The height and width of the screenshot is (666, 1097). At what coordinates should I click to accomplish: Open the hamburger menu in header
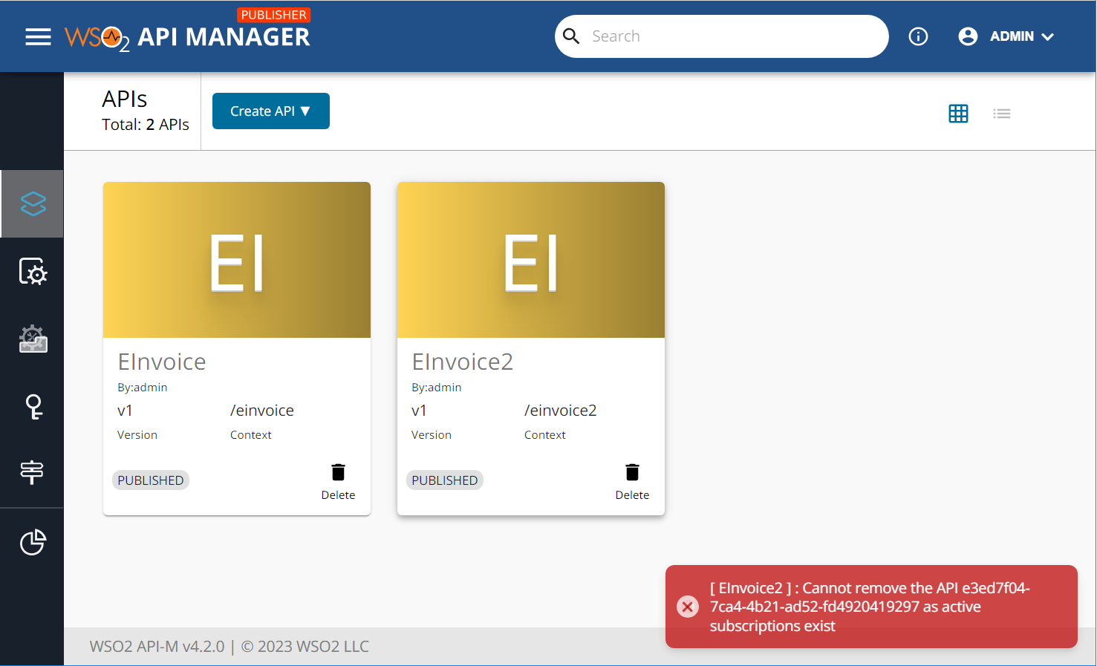click(x=38, y=37)
